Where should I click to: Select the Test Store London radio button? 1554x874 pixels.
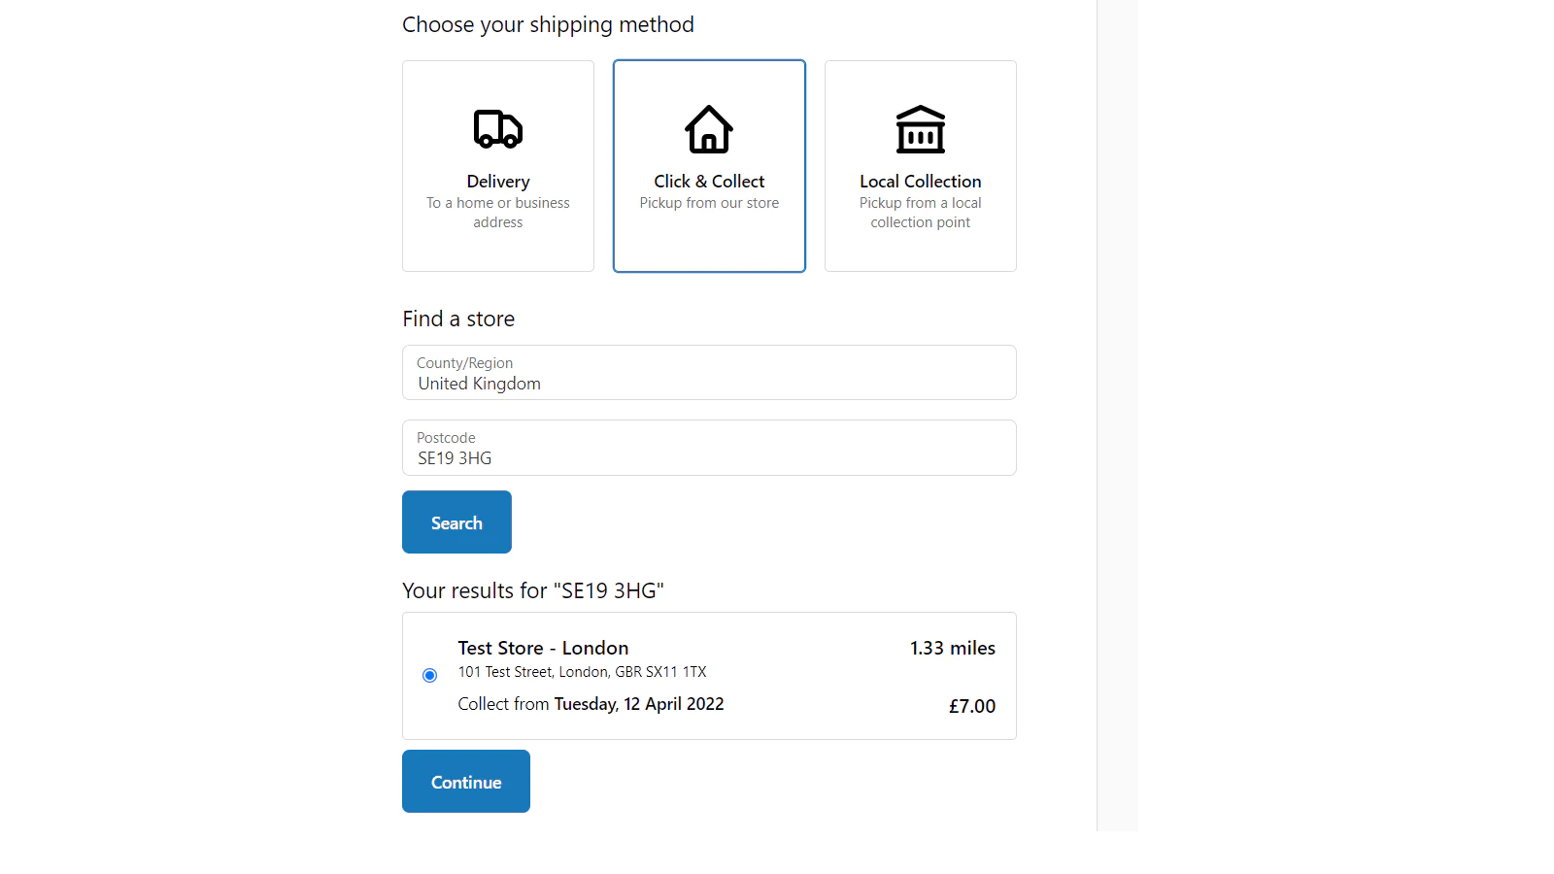coord(429,675)
